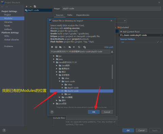163x134 pixels.
Task: Select the 笔记 folder row
Action: point(81,72)
